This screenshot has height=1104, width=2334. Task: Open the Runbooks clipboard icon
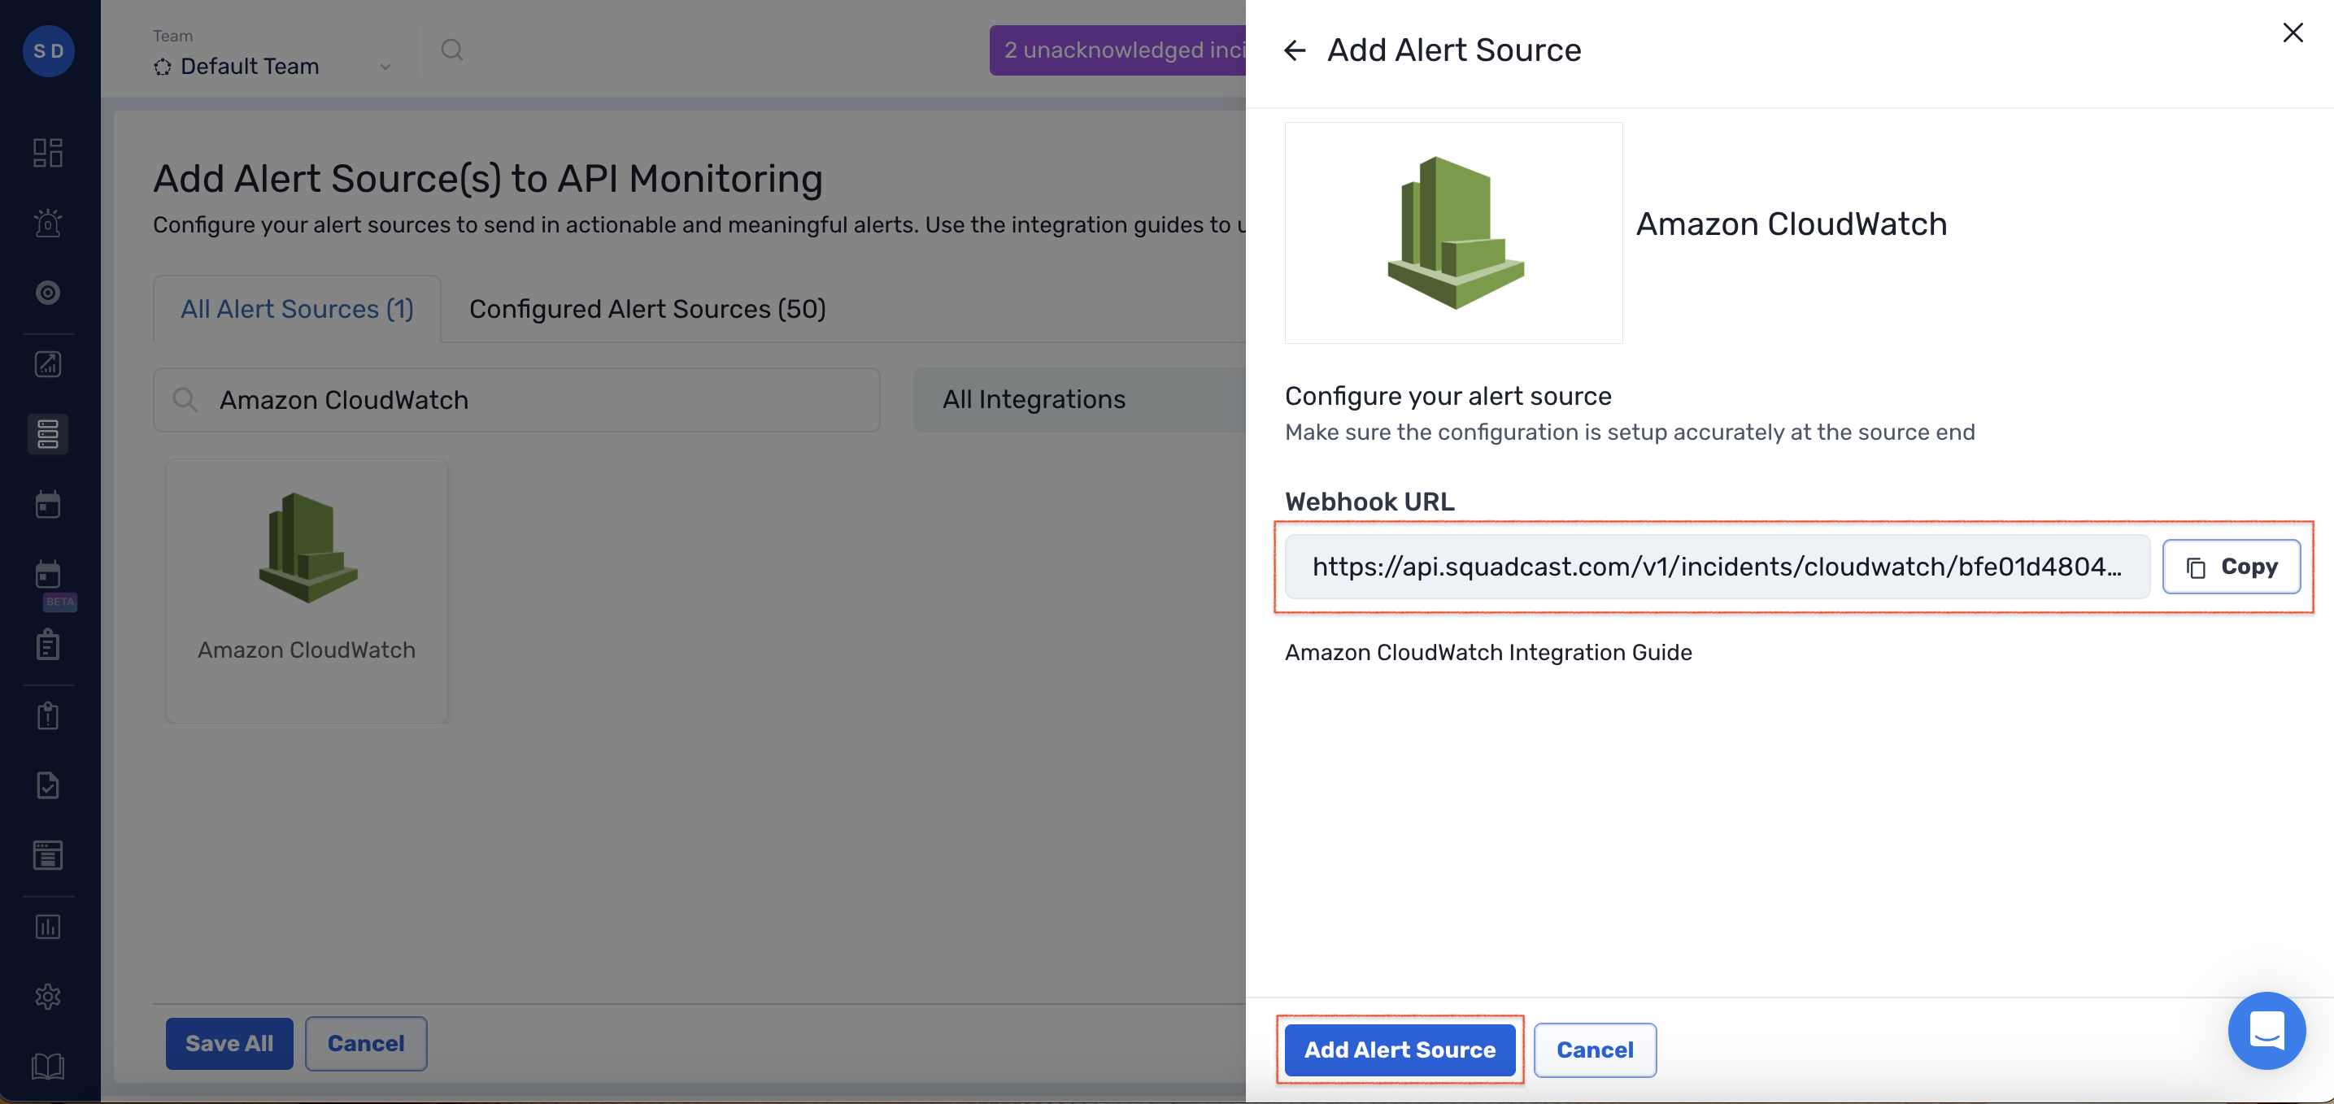point(48,645)
